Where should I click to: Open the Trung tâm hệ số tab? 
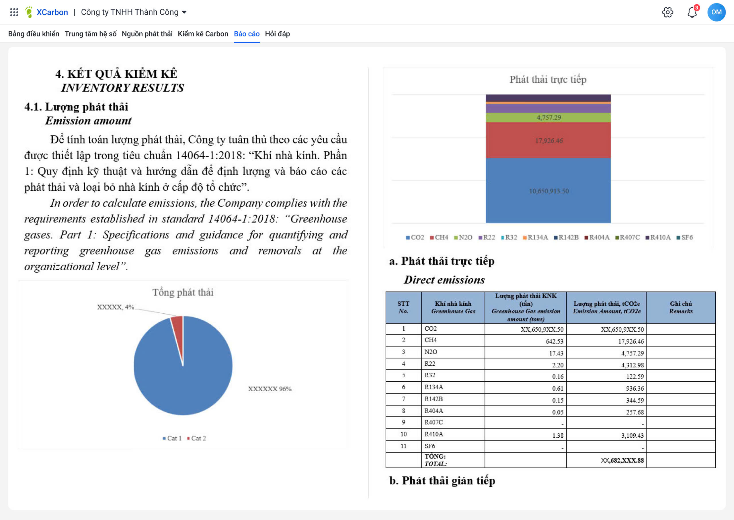pos(91,34)
